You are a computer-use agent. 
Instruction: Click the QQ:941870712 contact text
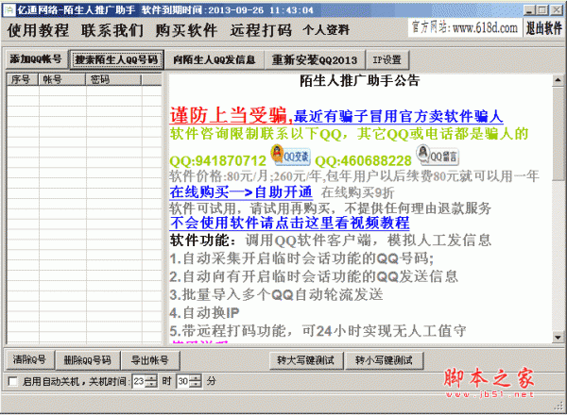(x=217, y=161)
